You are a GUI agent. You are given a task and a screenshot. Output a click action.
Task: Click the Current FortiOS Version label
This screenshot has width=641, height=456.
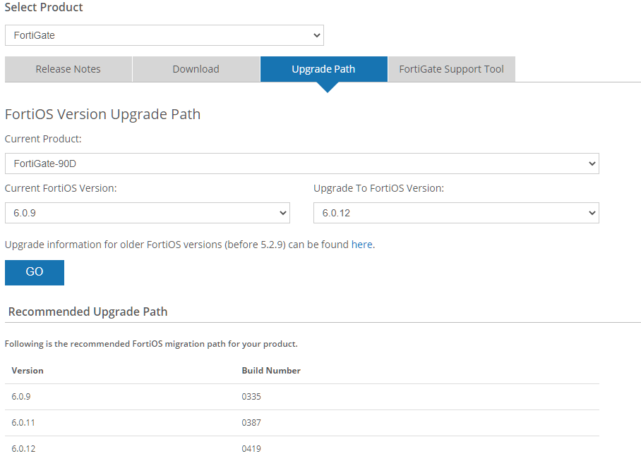pyautogui.click(x=61, y=188)
